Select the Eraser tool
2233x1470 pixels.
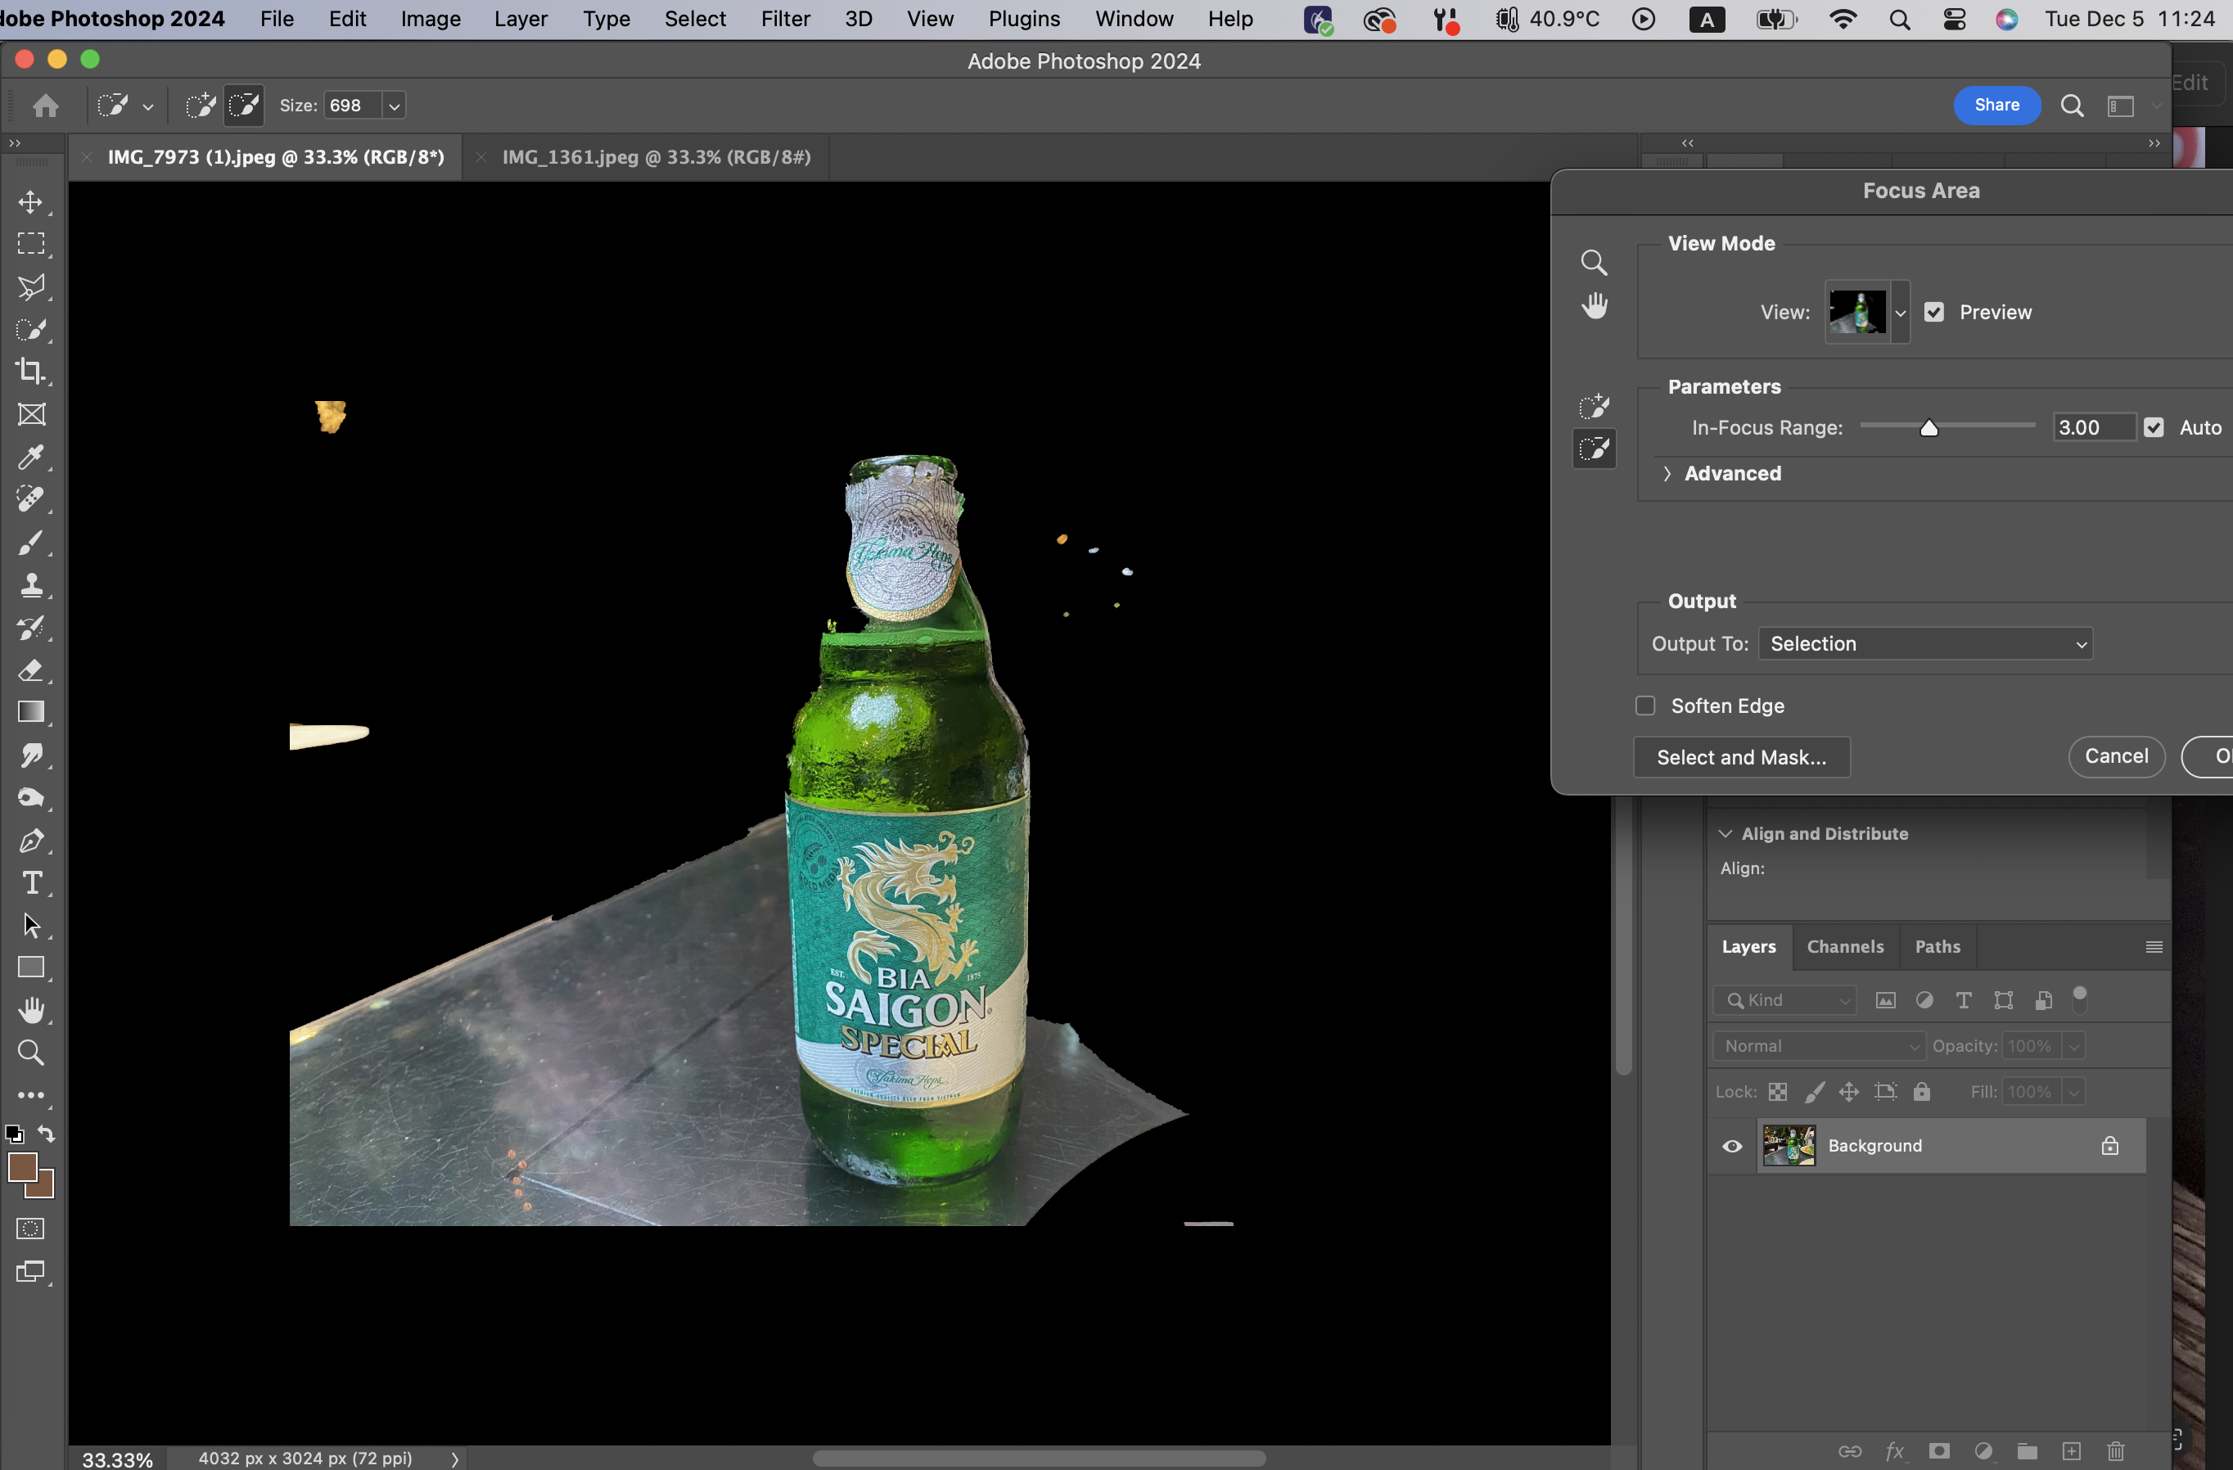pos(31,670)
